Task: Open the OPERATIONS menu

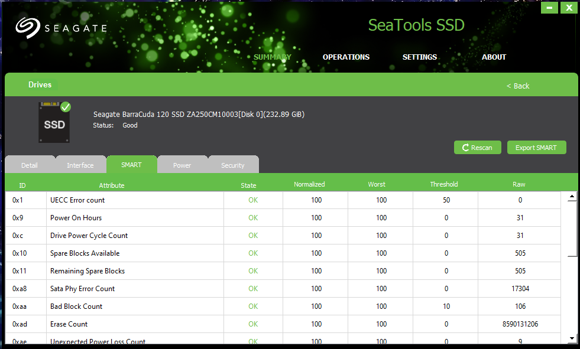Action: pos(346,57)
